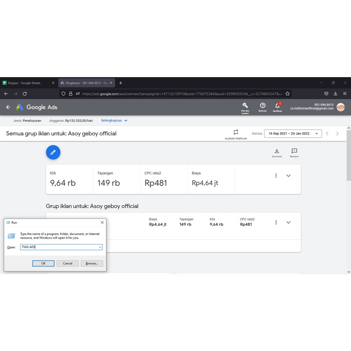Select the Biaya metric card
Screen dimensions: 351x351
pos(211,179)
